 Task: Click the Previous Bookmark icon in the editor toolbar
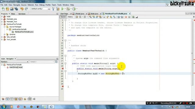(108, 17)
